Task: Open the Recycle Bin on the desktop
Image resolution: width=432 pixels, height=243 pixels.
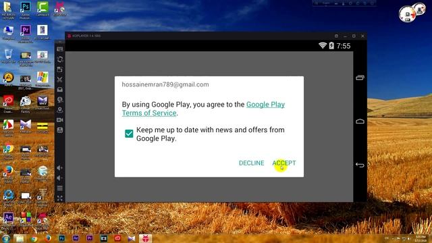Action: click(8, 56)
